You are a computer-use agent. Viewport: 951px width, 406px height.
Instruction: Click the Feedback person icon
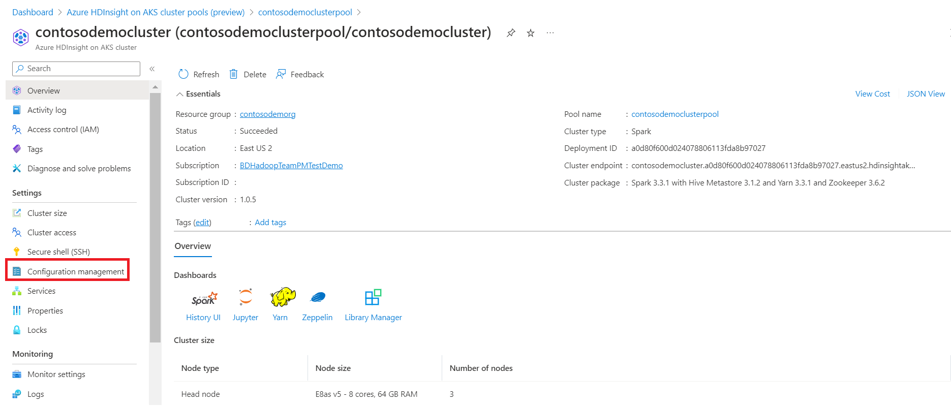click(x=281, y=74)
